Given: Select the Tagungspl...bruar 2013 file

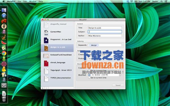Looking at the screenshot, I should point(57,71).
